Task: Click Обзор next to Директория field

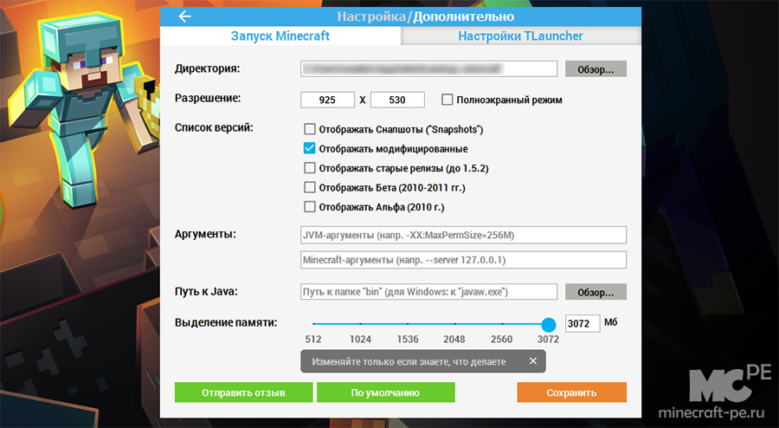Action: 596,69
